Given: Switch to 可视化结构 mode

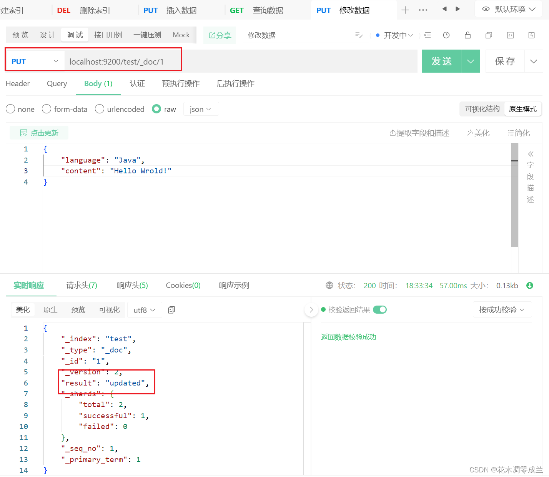Looking at the screenshot, I should point(482,109).
